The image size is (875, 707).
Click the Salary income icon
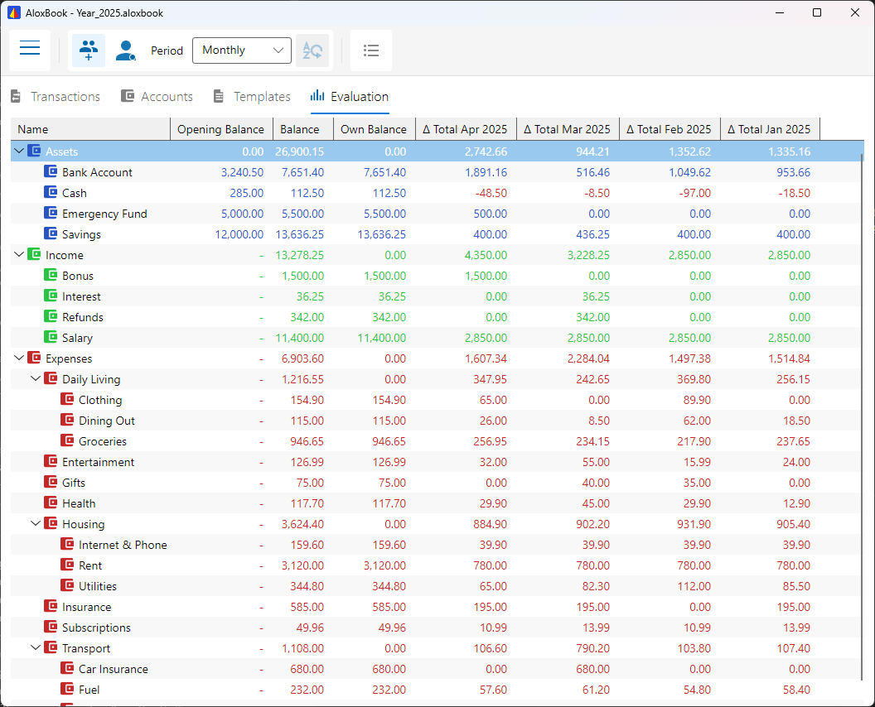(50, 337)
